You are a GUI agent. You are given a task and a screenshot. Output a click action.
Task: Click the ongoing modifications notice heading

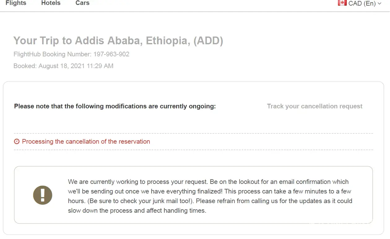pos(115,106)
